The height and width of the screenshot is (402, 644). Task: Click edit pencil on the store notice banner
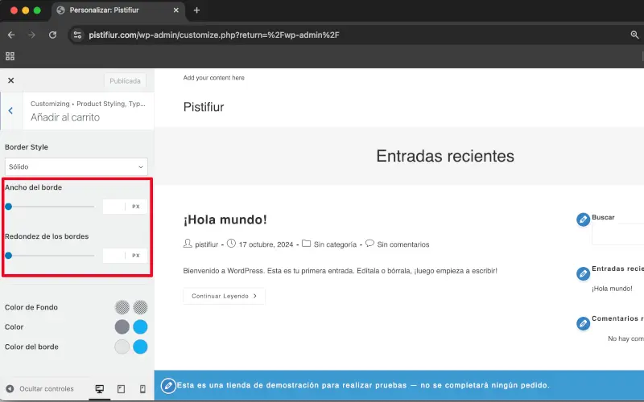tap(168, 386)
